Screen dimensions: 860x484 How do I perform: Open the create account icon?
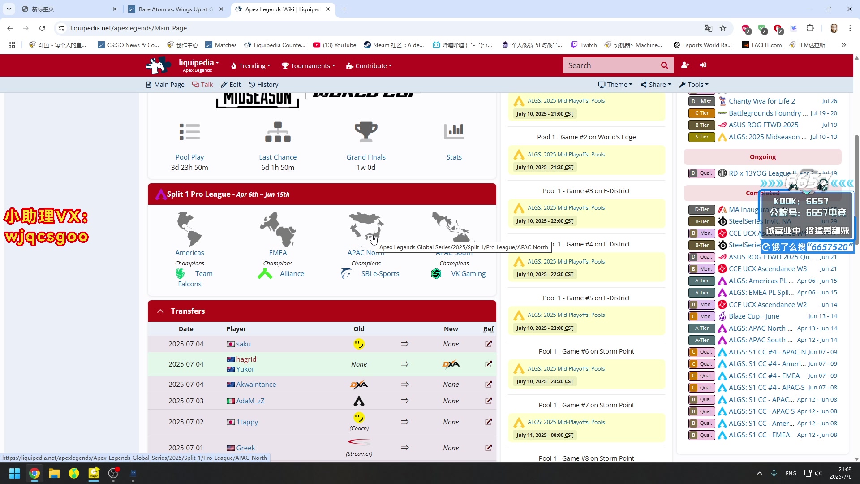pos(685,65)
